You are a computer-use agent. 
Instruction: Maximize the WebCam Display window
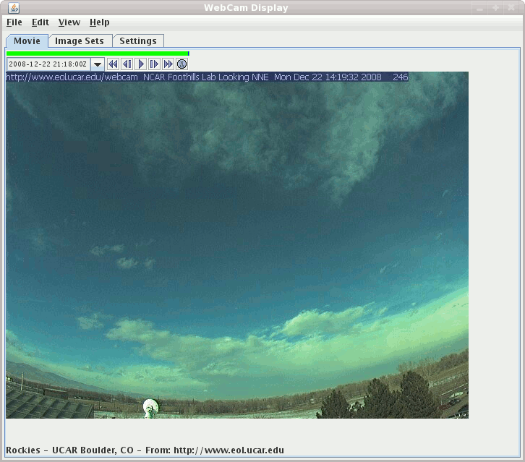[x=495, y=8]
